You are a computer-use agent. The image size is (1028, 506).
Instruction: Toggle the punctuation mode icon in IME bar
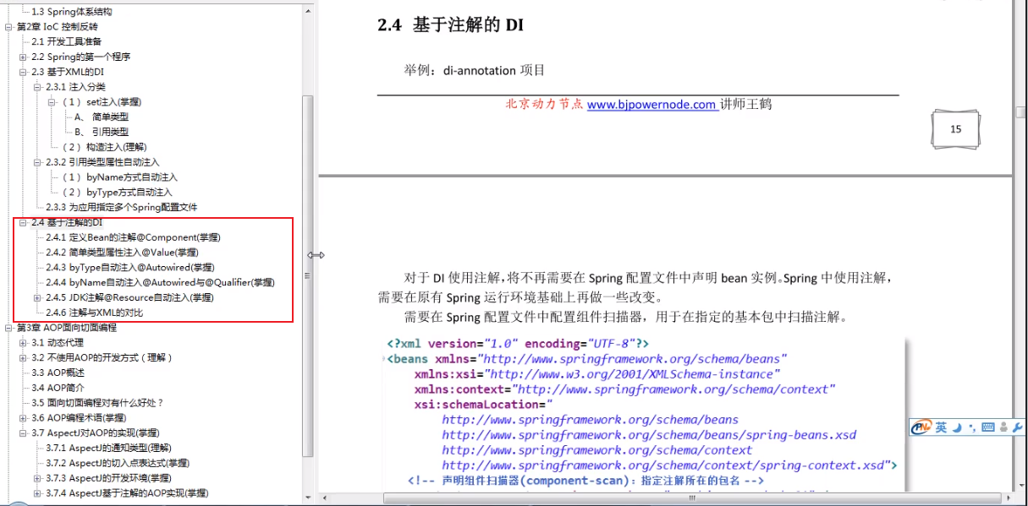972,428
